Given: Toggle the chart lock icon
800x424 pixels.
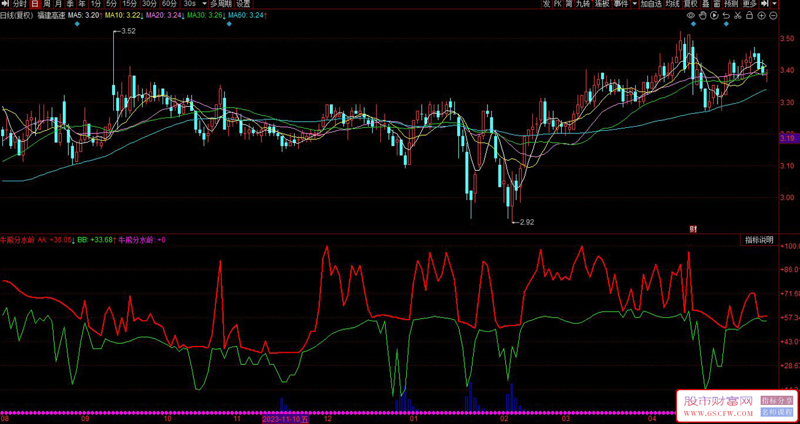Looking at the screenshot, I should click(x=750, y=15).
